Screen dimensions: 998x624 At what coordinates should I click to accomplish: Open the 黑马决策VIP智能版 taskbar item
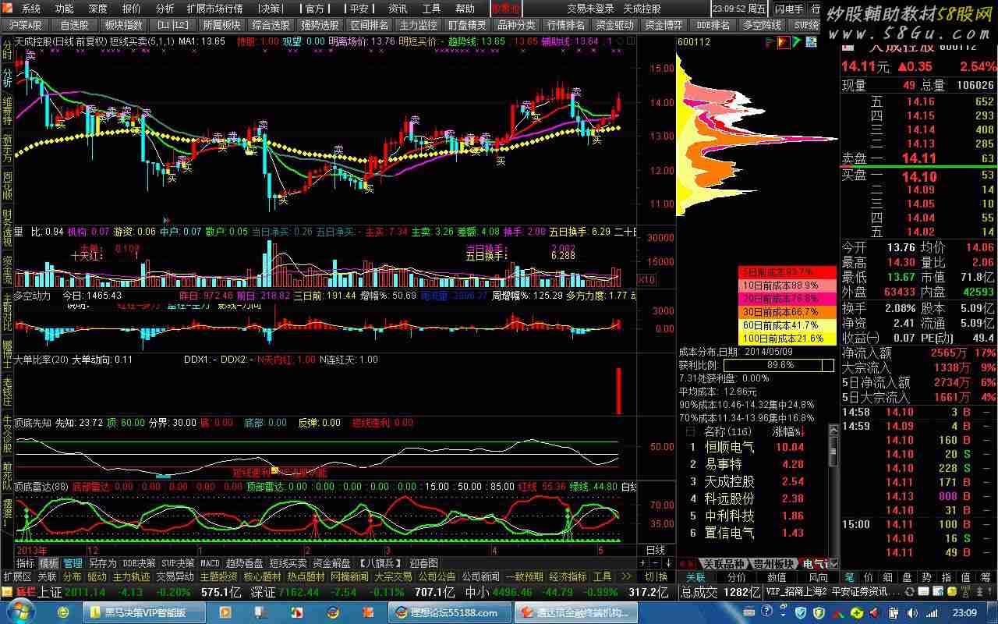coord(146,613)
